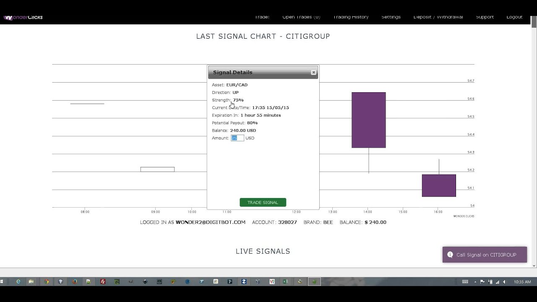This screenshot has height=302, width=537.
Task: Click the active green taskbar app icon
Action: coord(314,282)
